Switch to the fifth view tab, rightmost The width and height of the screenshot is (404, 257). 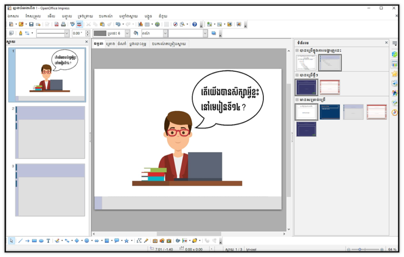tap(169, 44)
